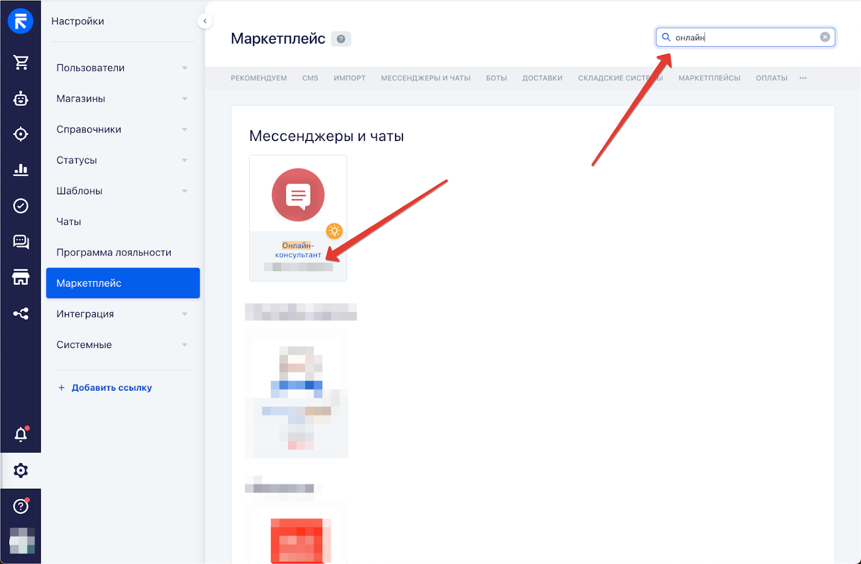The width and height of the screenshot is (861, 564).
Task: Open notifications via the bell icon
Action: click(x=21, y=434)
